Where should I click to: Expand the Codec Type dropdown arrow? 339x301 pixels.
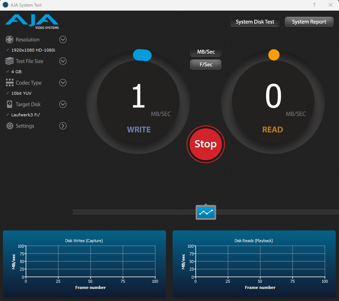63,83
